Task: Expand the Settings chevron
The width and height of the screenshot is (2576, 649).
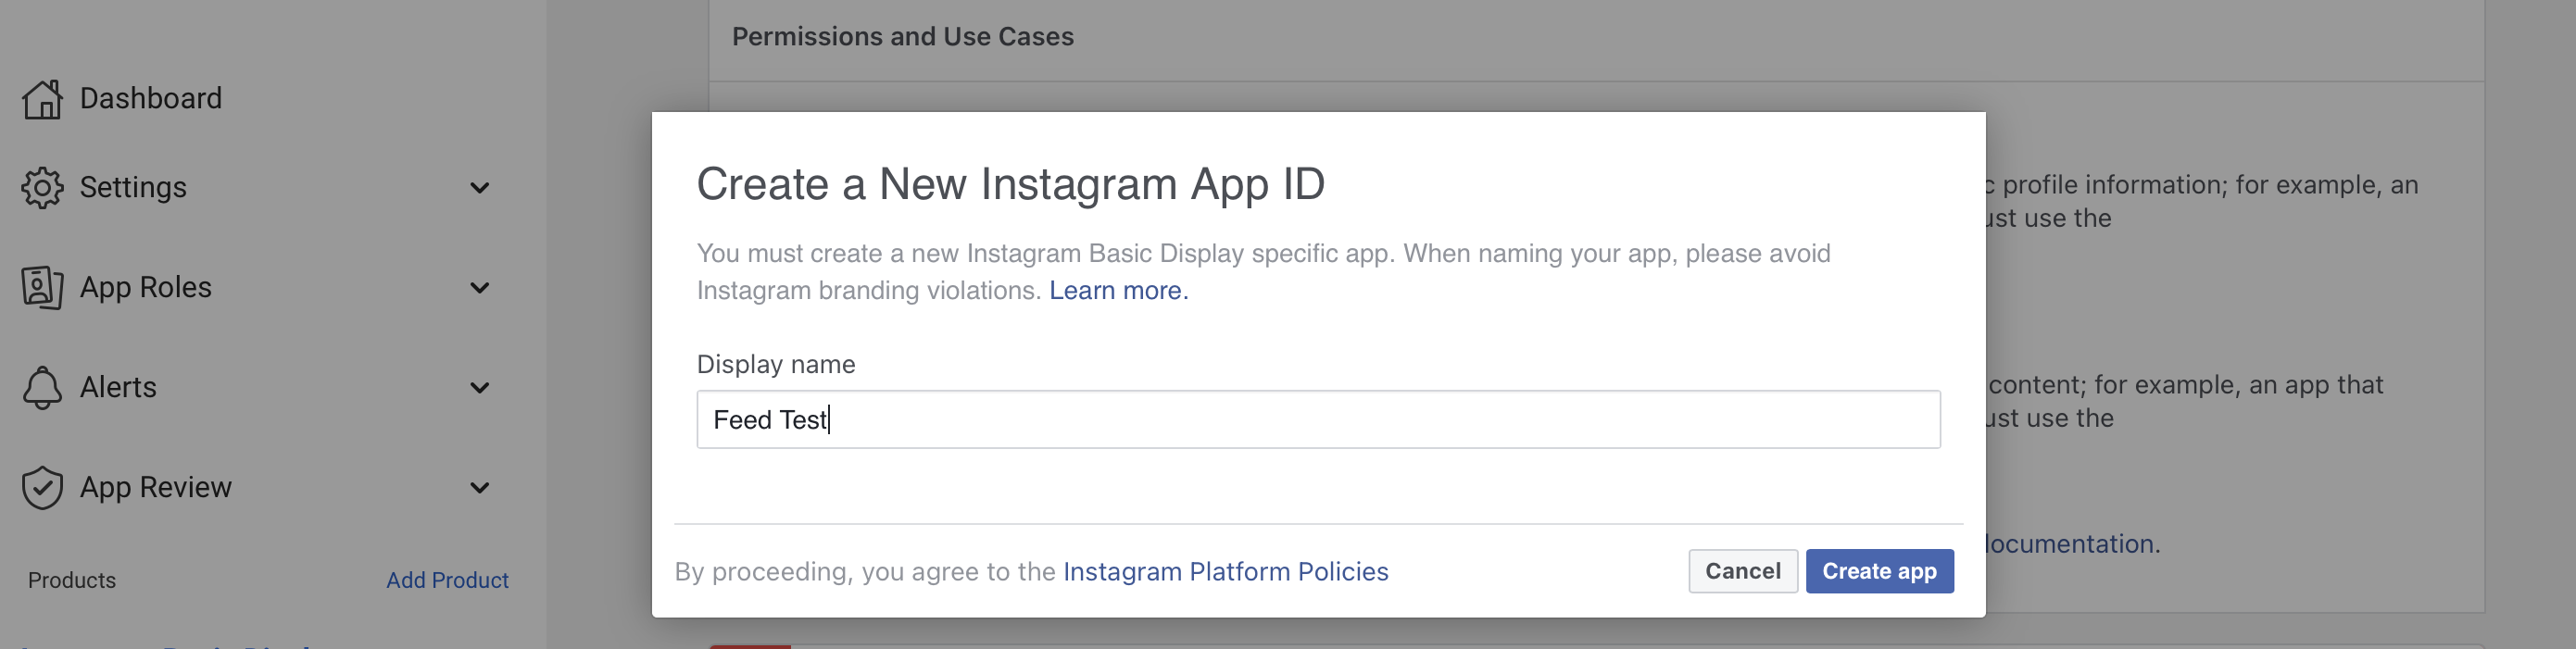Action: (x=480, y=188)
